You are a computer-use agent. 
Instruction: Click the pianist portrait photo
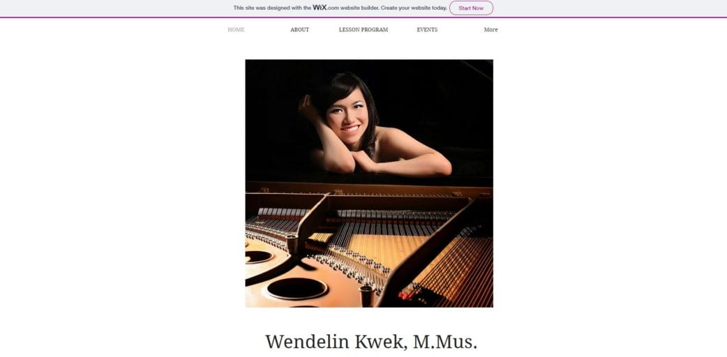(x=369, y=183)
